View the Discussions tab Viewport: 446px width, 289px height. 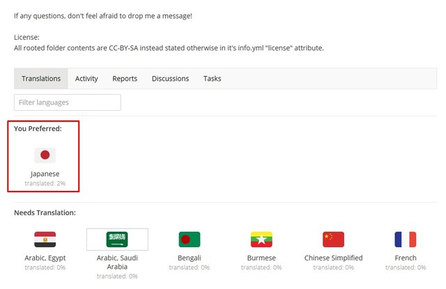click(x=170, y=79)
